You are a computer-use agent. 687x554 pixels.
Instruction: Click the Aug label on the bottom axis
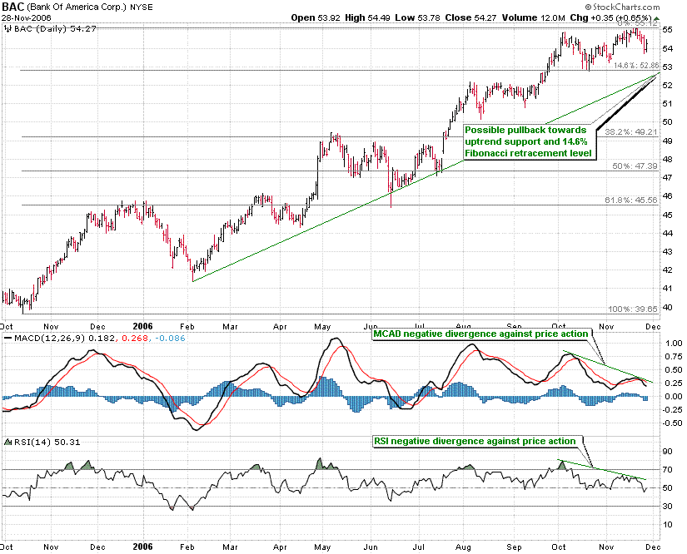click(x=464, y=547)
